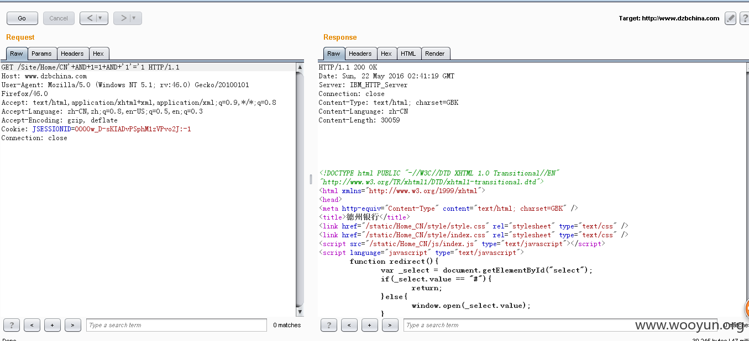Switch to Response Hex tab
Image resolution: width=749 pixels, height=341 pixels.
pyautogui.click(x=386, y=54)
